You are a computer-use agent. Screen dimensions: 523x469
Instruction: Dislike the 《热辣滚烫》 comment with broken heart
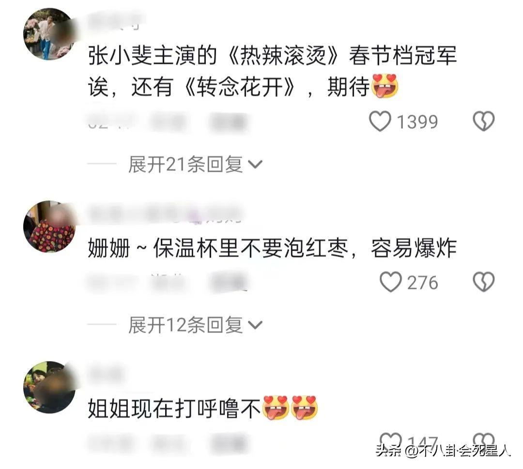pyautogui.click(x=483, y=121)
